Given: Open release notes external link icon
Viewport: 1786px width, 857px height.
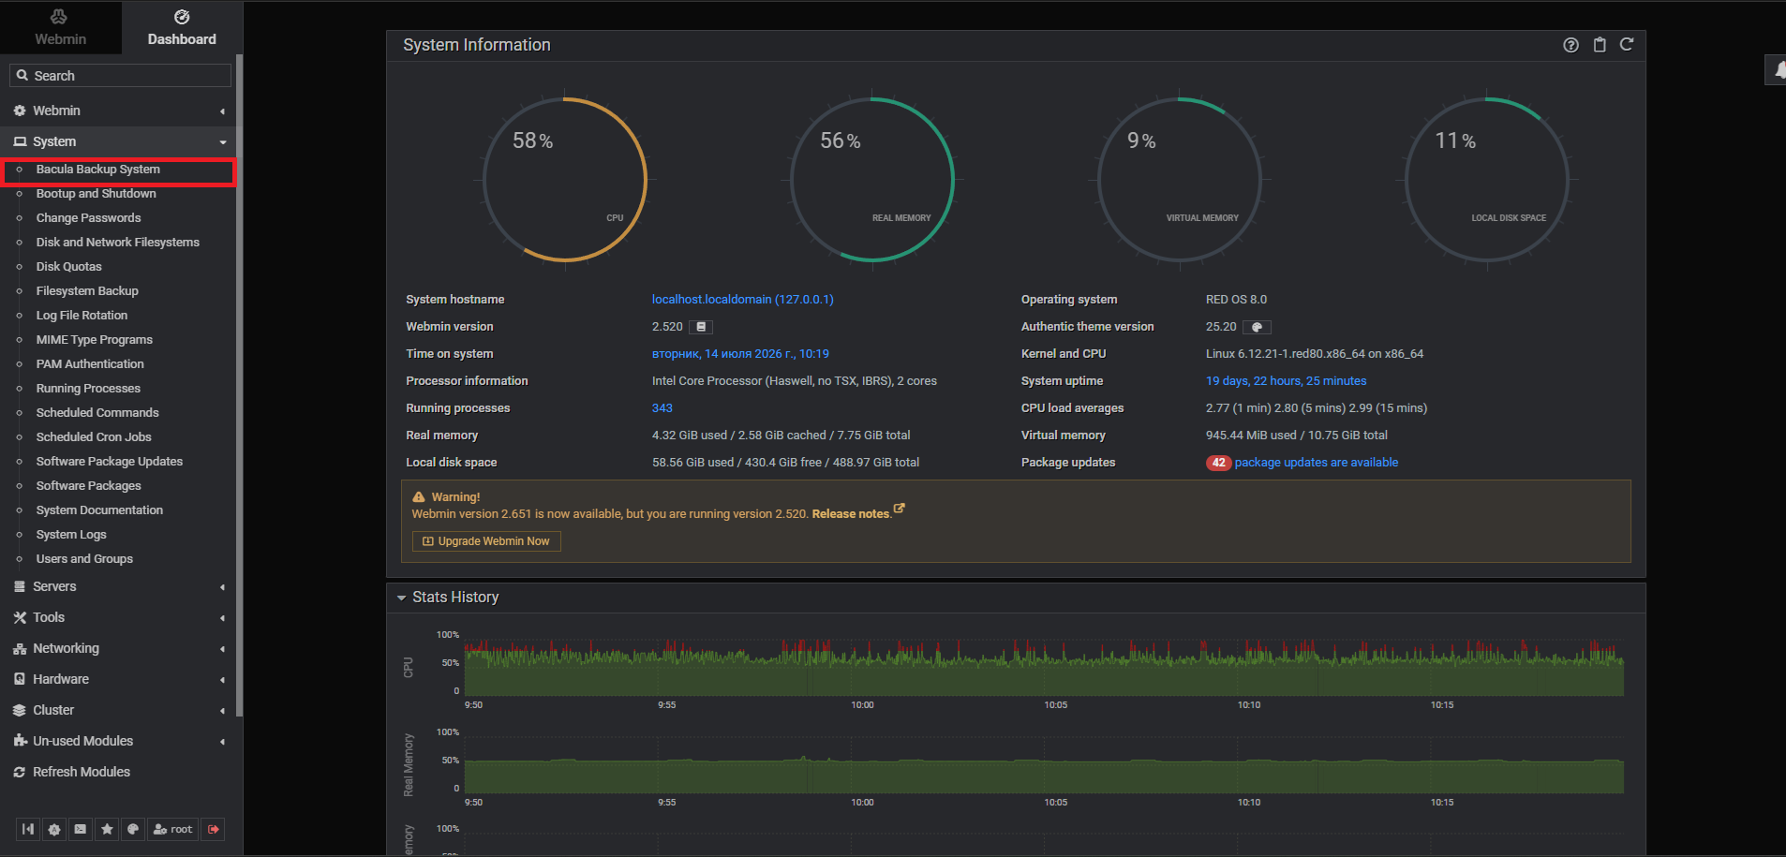Looking at the screenshot, I should point(900,509).
